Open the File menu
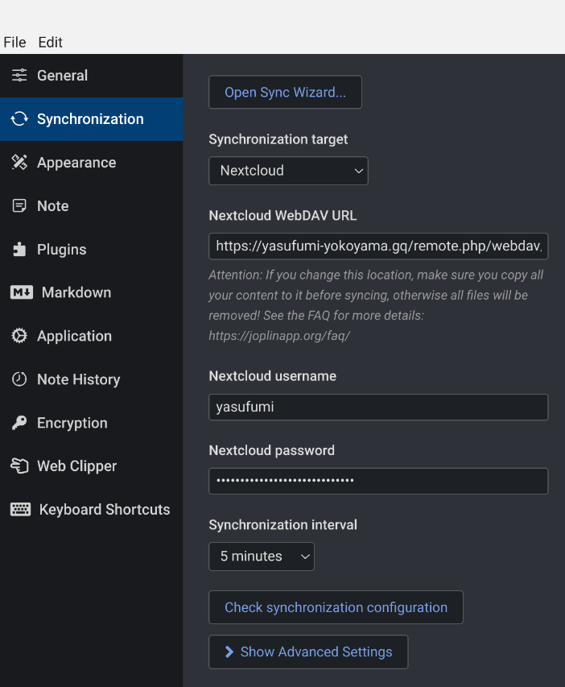Image resolution: width=565 pixels, height=687 pixels. coord(14,43)
